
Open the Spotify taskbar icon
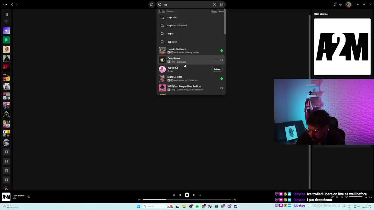(197, 206)
